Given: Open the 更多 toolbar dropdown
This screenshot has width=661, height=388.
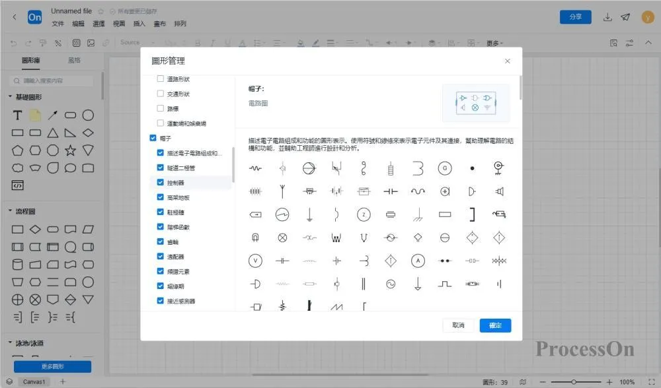Looking at the screenshot, I should (x=494, y=43).
